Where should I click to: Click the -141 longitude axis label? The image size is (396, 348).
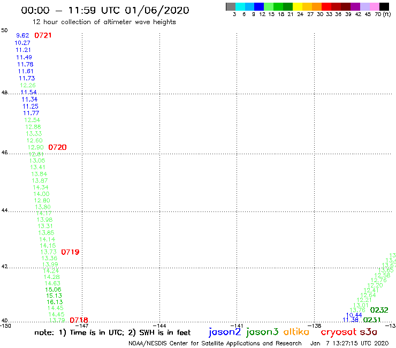click(237, 326)
